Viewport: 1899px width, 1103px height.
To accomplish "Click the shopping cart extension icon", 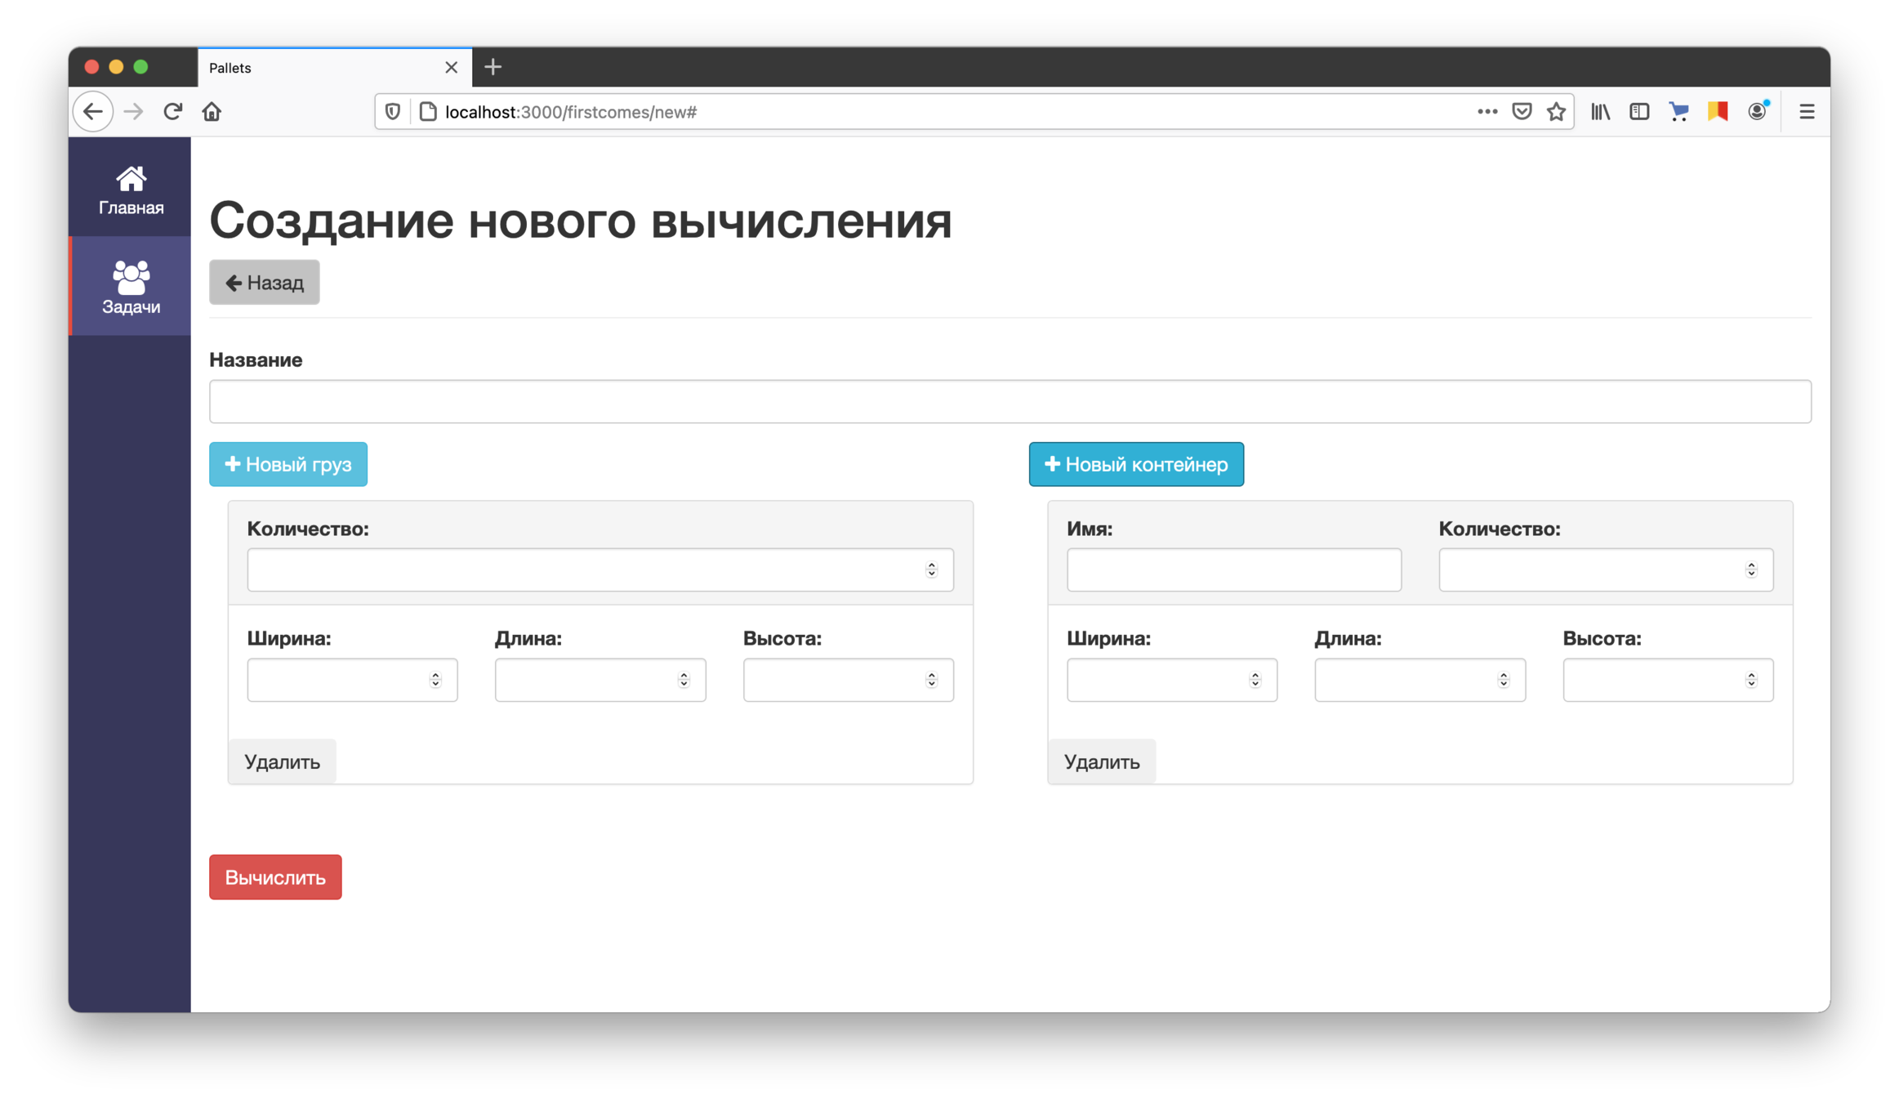I will click(x=1678, y=112).
